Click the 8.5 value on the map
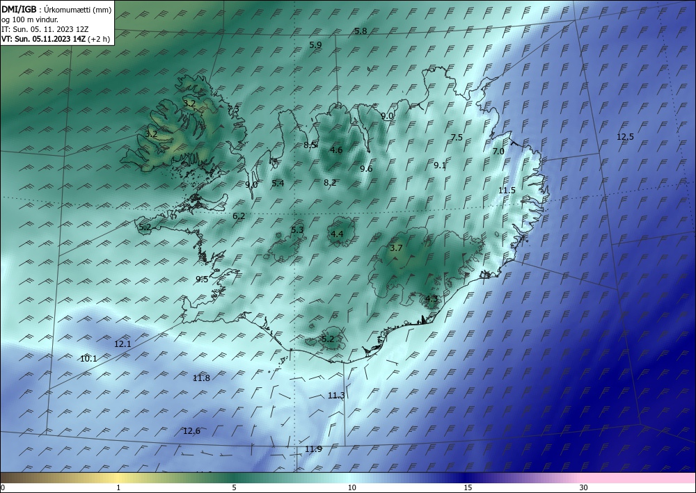The height and width of the screenshot is (493, 696). [x=310, y=145]
